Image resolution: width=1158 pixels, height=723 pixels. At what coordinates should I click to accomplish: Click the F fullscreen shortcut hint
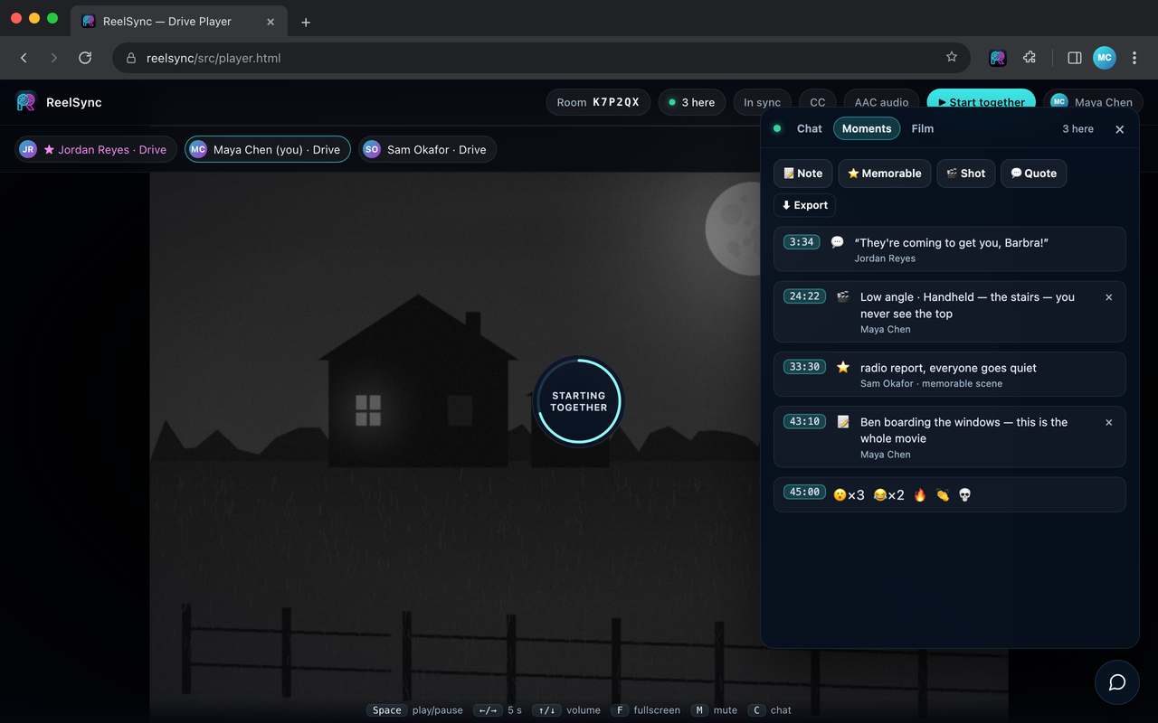(x=645, y=710)
